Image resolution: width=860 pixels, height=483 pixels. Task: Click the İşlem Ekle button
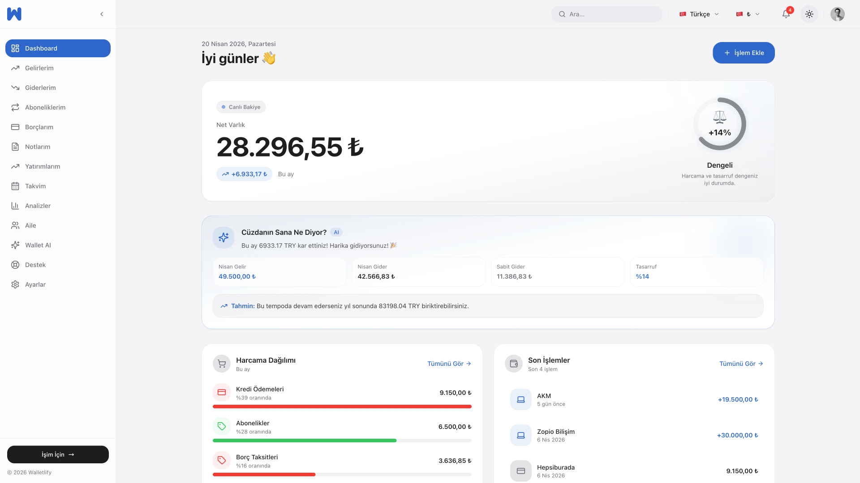pyautogui.click(x=744, y=53)
